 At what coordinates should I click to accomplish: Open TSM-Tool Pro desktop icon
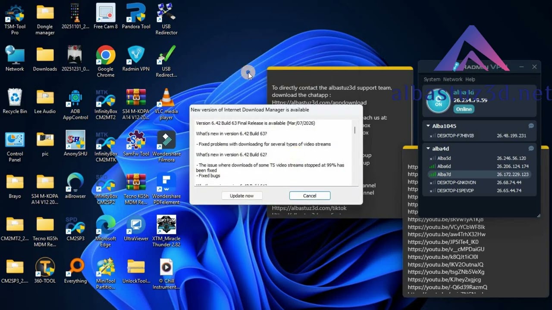click(15, 19)
